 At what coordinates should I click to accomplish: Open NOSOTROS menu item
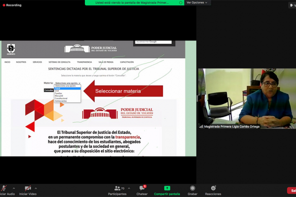click(21, 62)
